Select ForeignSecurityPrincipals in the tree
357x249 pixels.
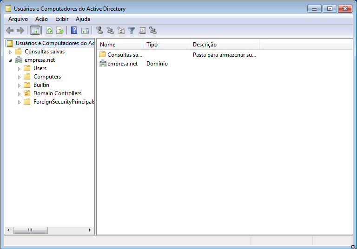point(64,102)
